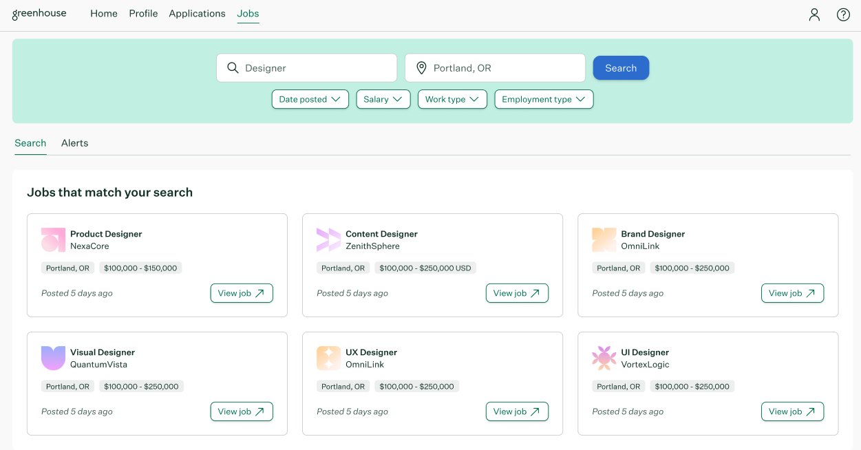
Task: Click the $100,000 - $250,000 USD salary tag
Action: (x=425, y=268)
